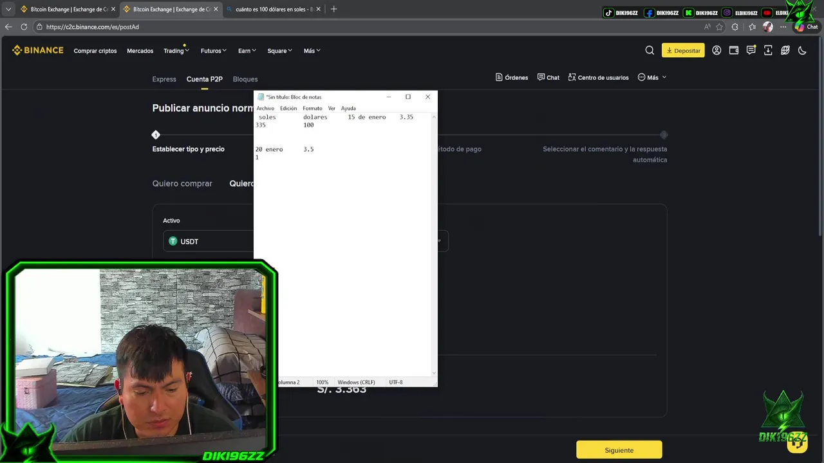Open Mercados nav link

[140, 51]
